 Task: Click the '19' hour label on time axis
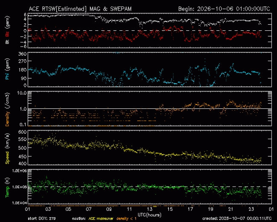click(211, 209)
